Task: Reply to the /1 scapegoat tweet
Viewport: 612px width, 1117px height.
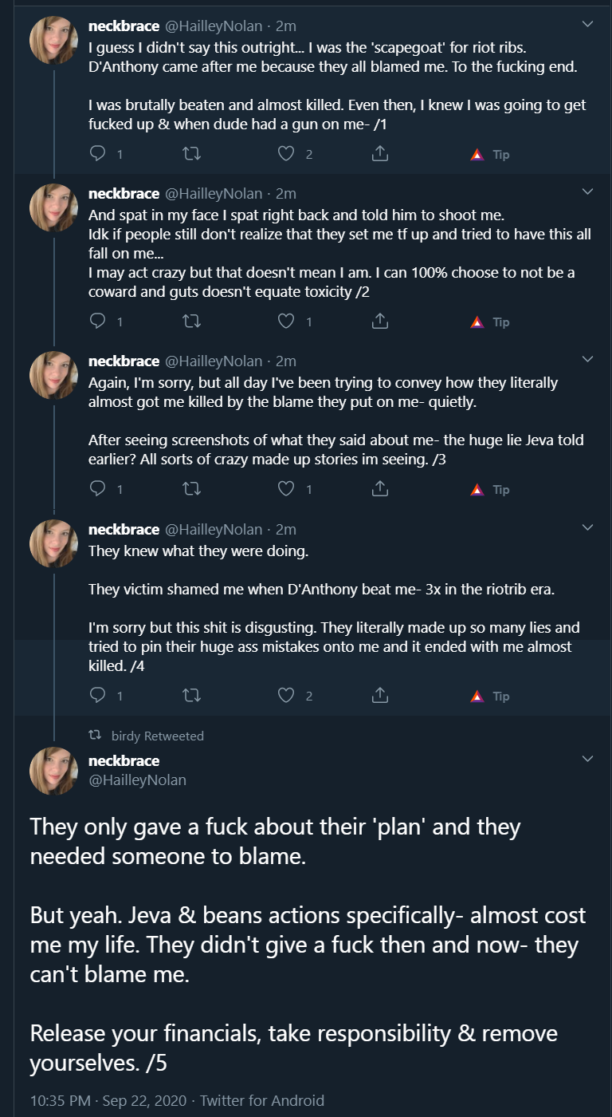Action: pos(98,154)
